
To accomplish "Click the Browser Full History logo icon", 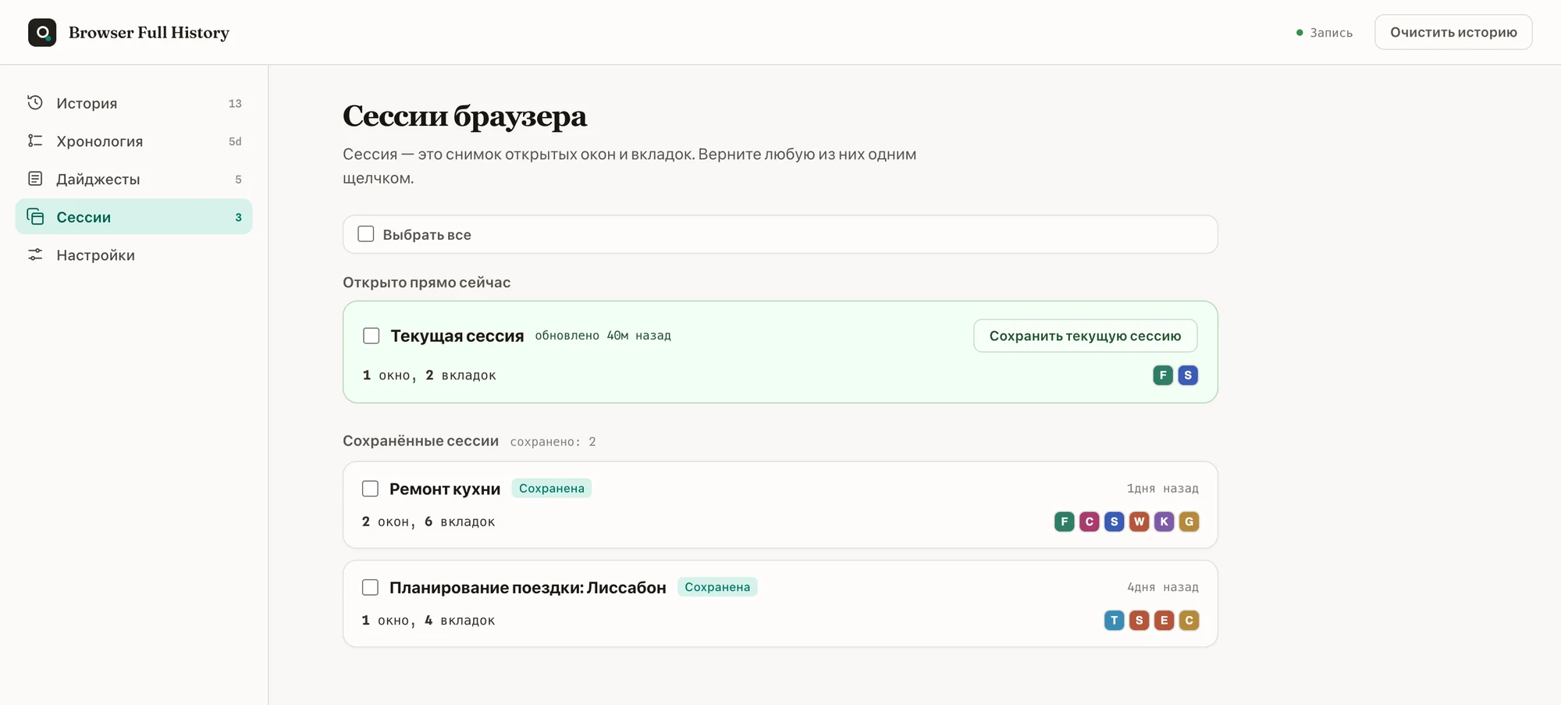I will coord(42,32).
